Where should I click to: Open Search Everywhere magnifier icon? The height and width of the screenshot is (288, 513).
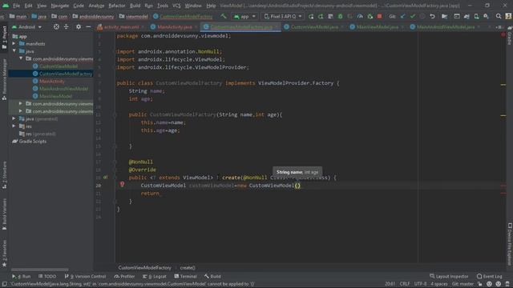pyautogui.click(x=499, y=16)
